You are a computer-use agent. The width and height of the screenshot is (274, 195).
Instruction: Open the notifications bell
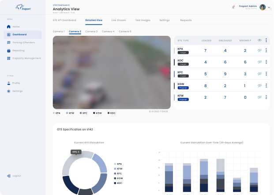point(233,7)
